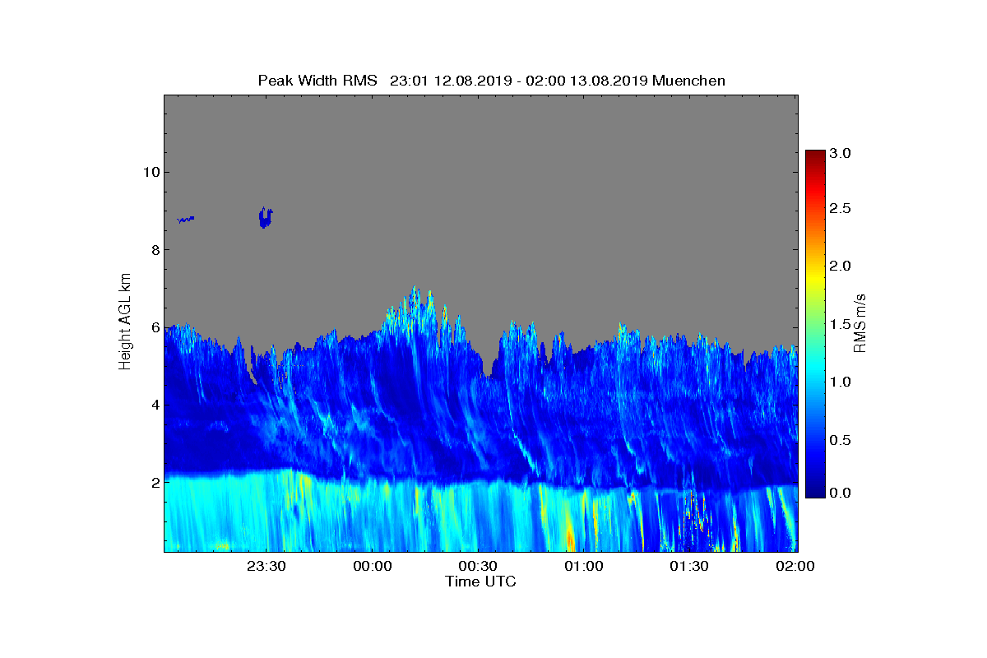987x658 pixels.
Task: Click the colorbar value 2.5
Action: 840,209
